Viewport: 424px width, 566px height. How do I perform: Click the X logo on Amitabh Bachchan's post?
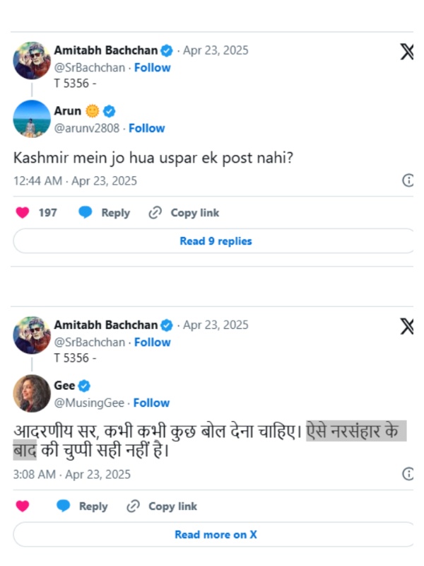(406, 50)
